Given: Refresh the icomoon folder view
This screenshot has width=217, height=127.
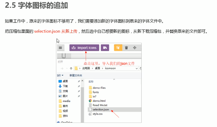Looking at the screenshot, I should (140, 68).
